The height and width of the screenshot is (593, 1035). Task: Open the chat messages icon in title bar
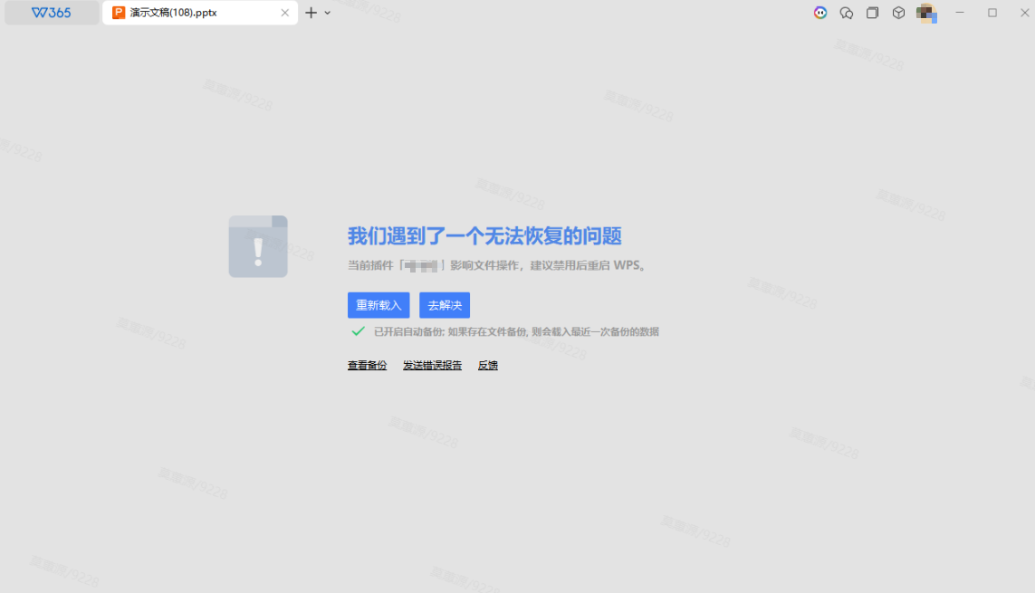click(847, 13)
